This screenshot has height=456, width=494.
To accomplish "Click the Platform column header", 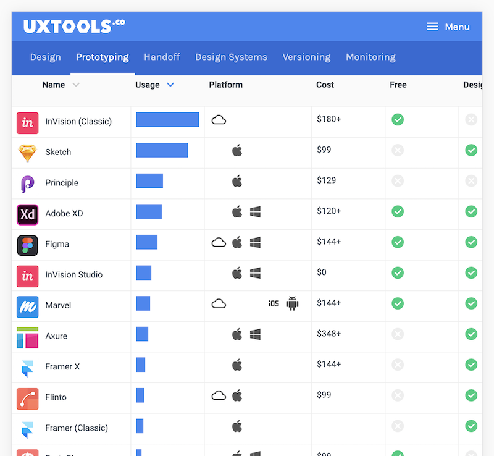I will pos(226,85).
